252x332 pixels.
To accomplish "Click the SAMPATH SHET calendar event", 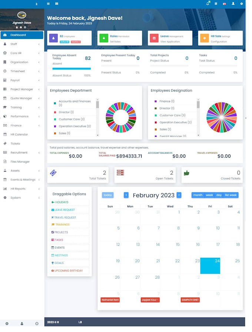I will pyautogui.click(x=190, y=300).
